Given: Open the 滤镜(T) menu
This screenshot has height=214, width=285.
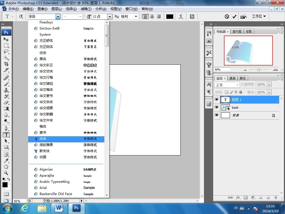Looking at the screenshot, I should click(86, 9).
